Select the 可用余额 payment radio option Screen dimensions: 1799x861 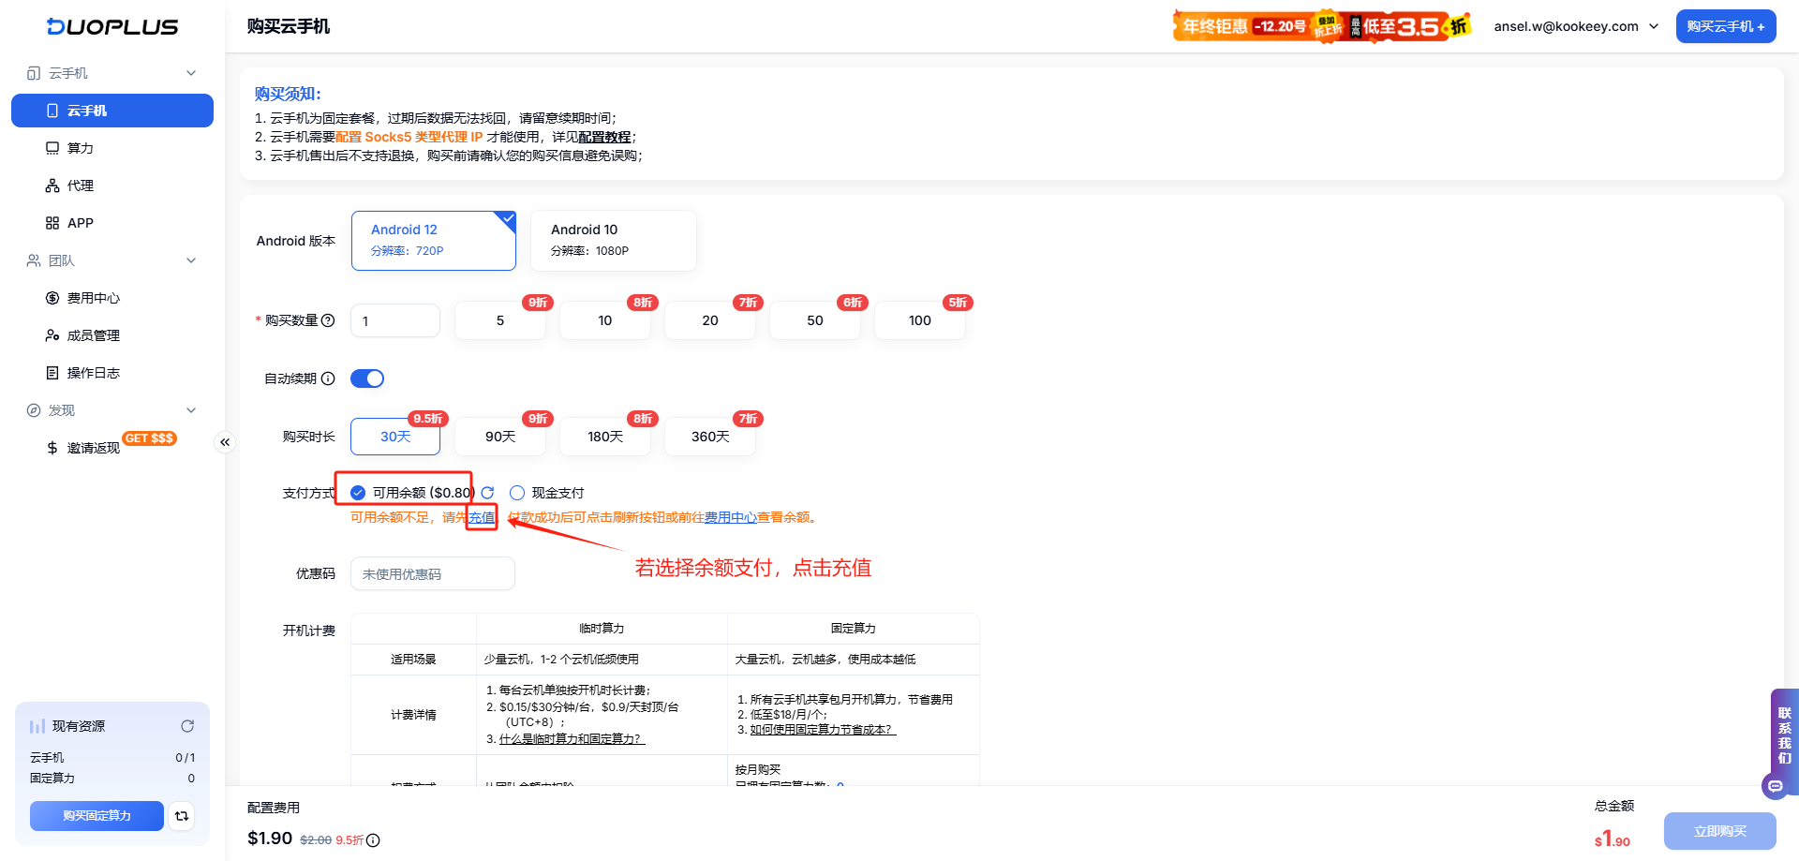click(358, 492)
